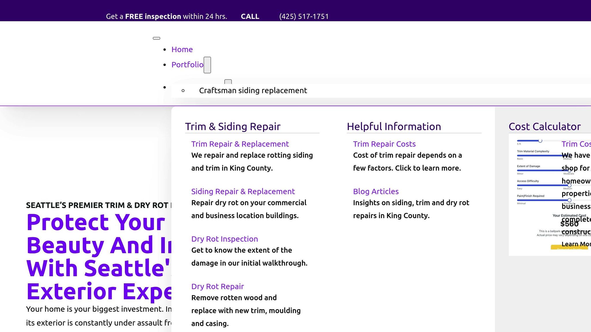Open the Dry Rot Inspection link

224,239
